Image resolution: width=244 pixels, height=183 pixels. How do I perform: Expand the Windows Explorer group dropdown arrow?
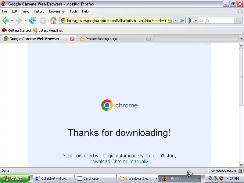click(156, 178)
